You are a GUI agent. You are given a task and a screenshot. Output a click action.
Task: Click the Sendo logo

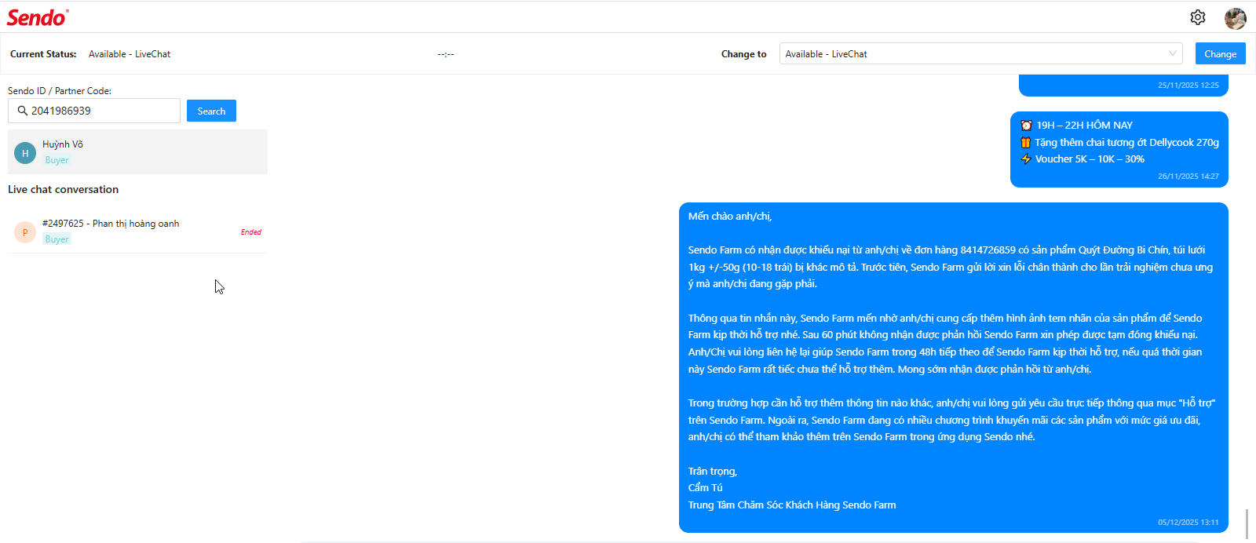38,17
